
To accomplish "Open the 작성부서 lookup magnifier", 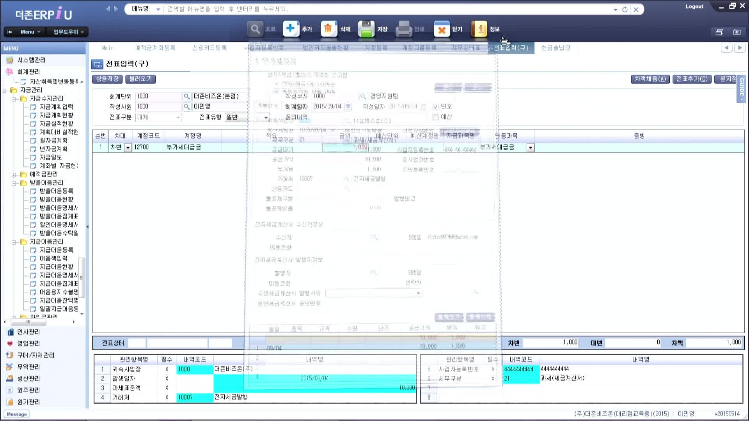I will click(x=363, y=96).
